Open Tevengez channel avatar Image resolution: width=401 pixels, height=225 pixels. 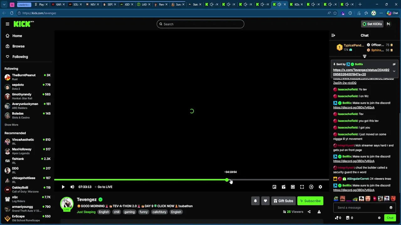point(67,204)
